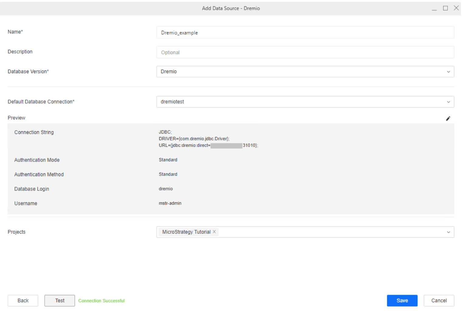Click the Authentication Method Standard value

168,174
